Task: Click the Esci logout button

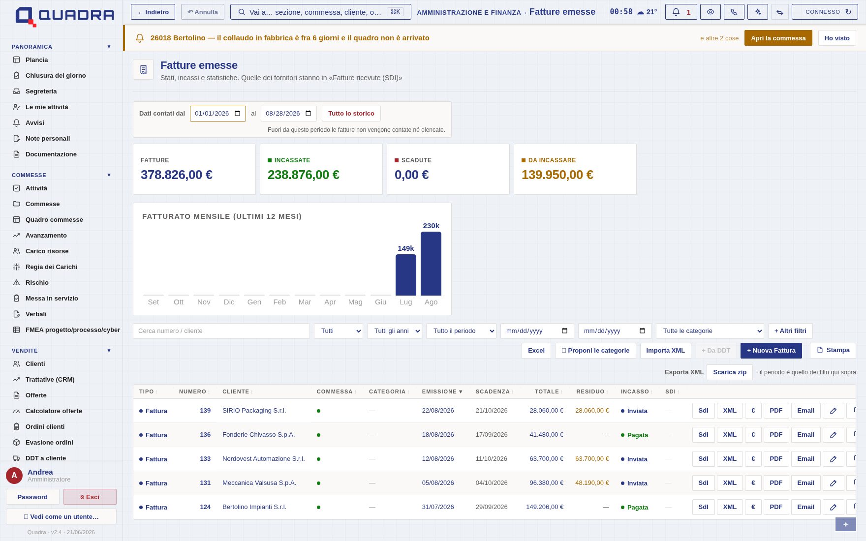Action: [x=90, y=497]
